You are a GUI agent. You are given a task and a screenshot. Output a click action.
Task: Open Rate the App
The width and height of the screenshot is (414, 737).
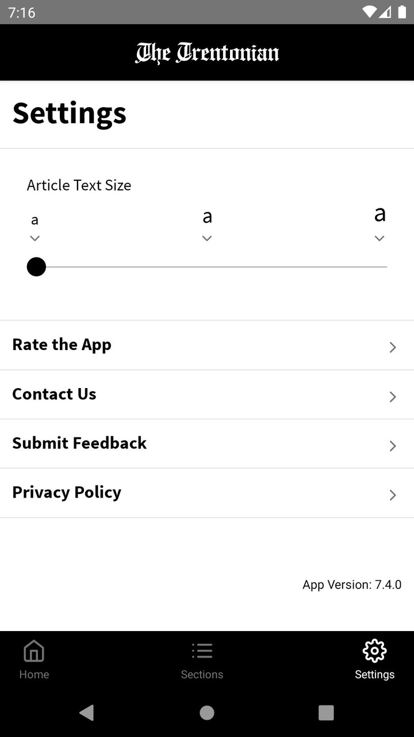(x=62, y=345)
